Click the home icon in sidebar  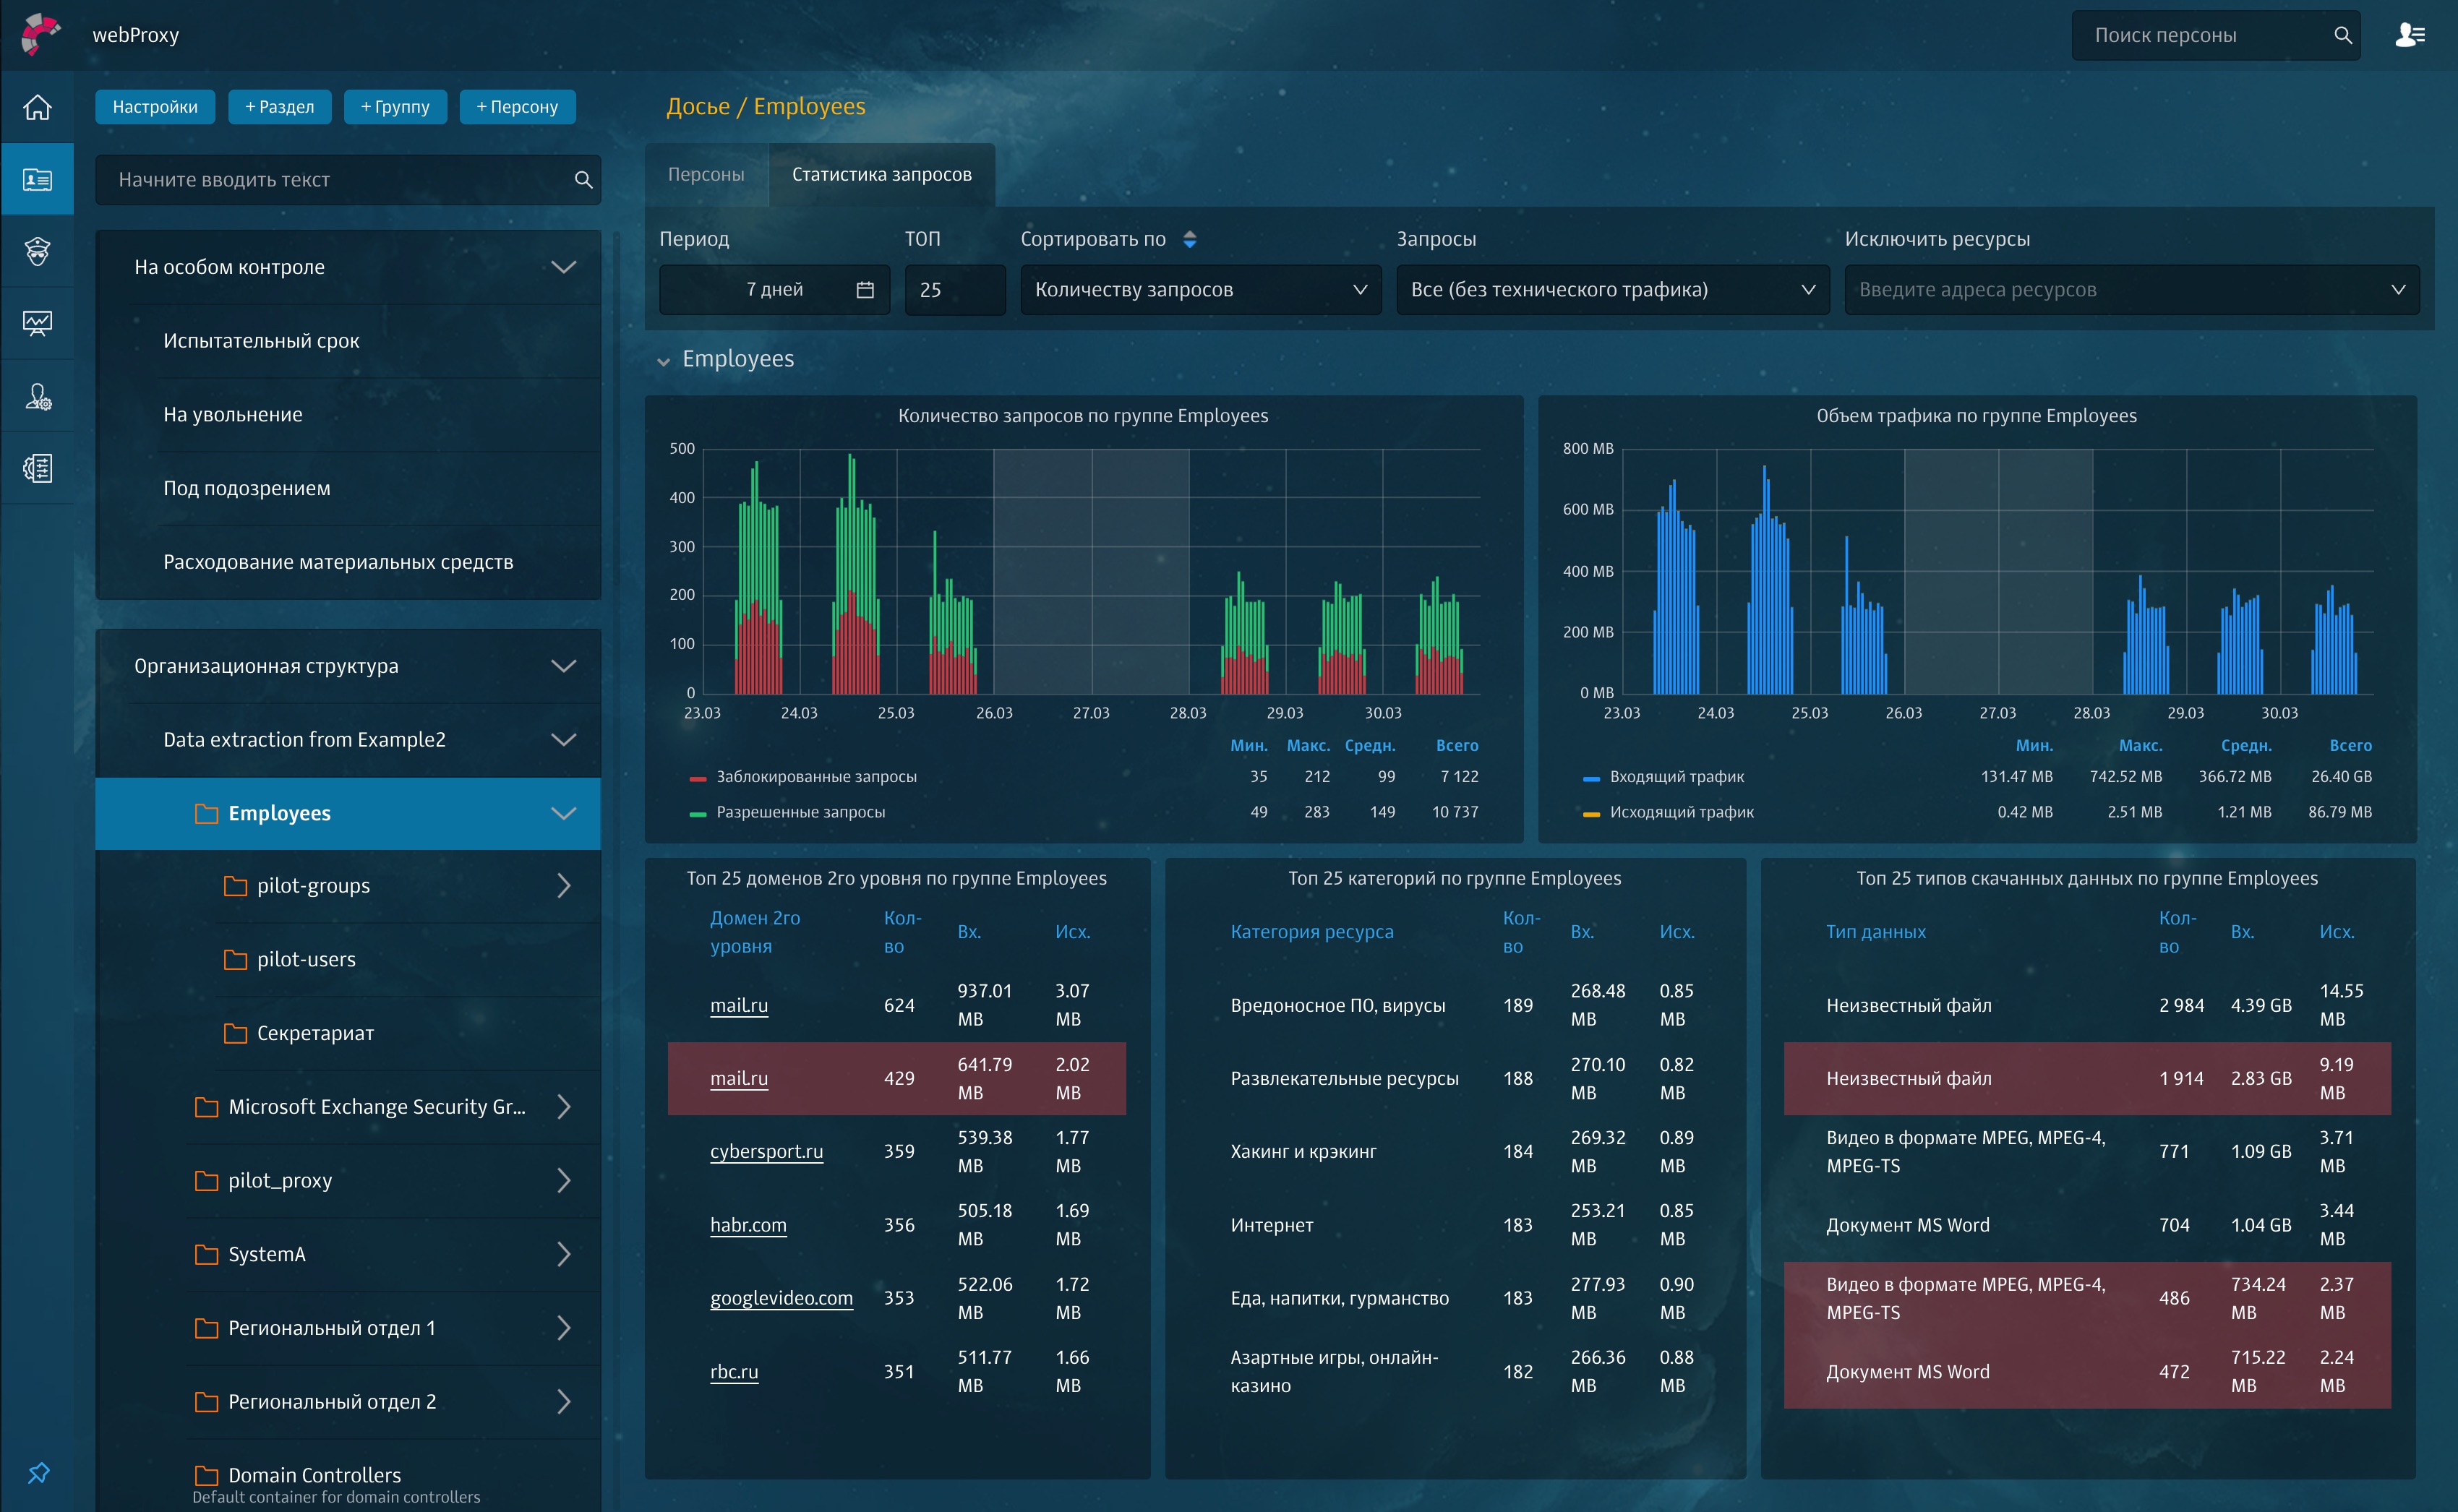[37, 107]
